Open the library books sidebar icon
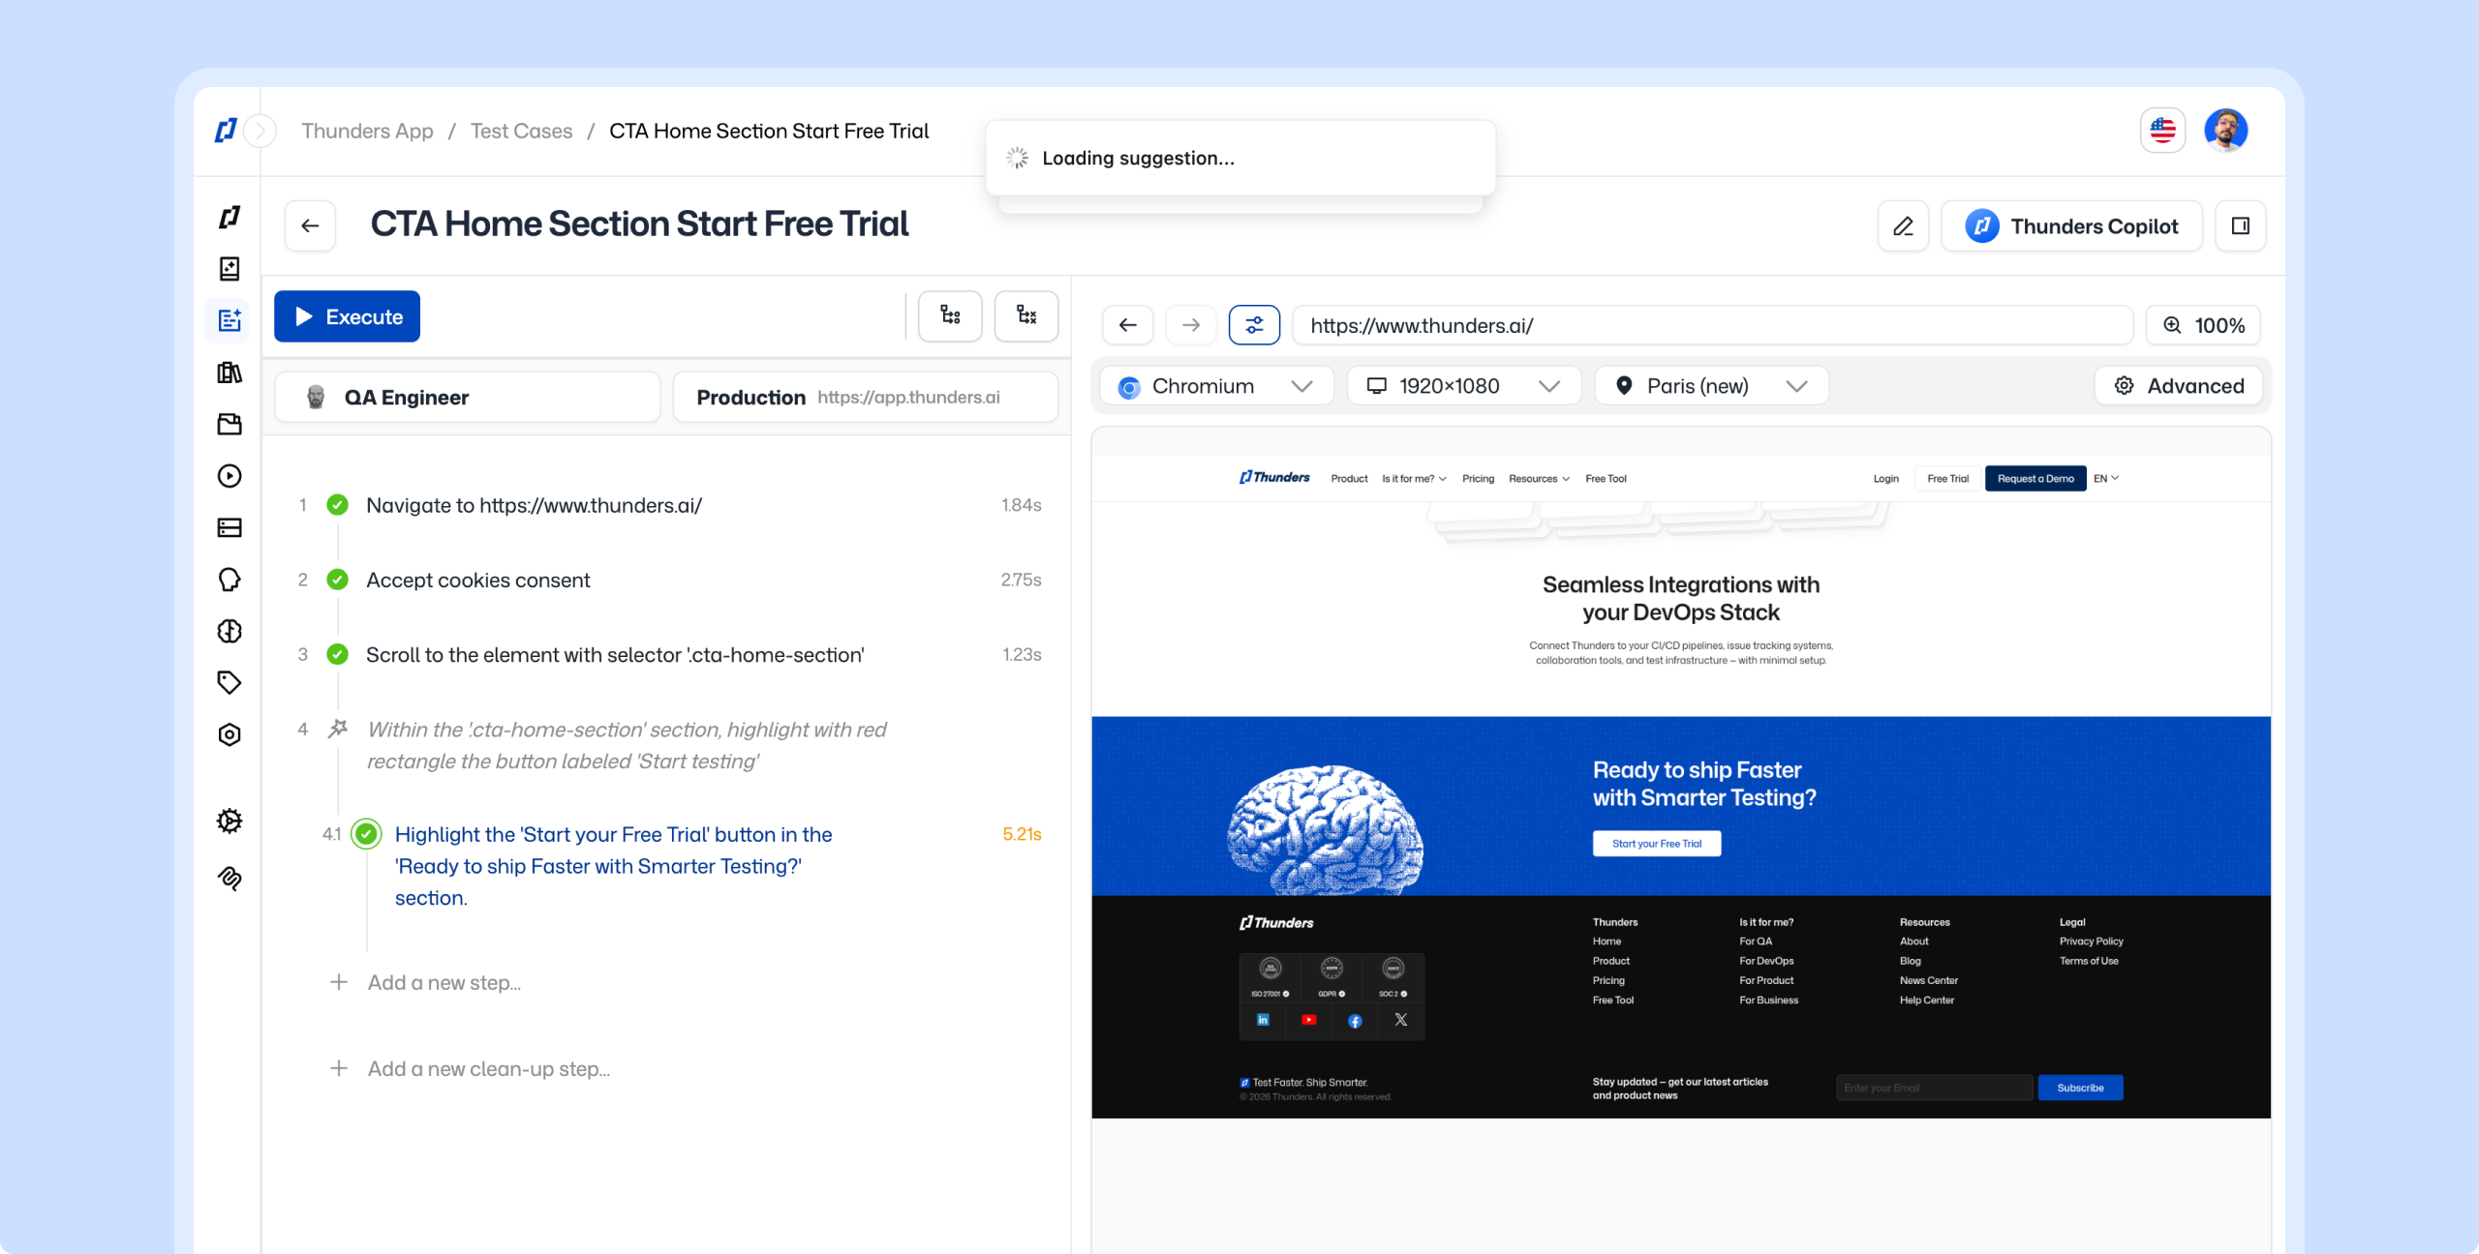This screenshot has width=2479, height=1254. click(x=230, y=373)
